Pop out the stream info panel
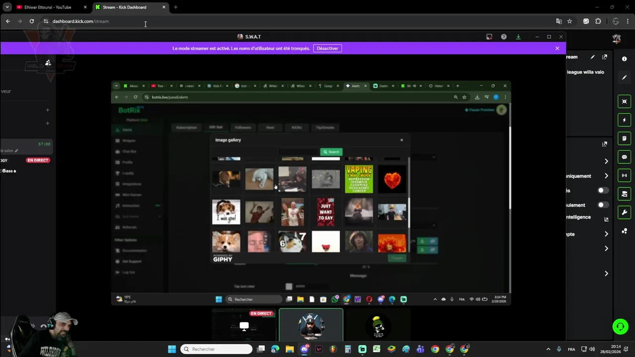The width and height of the screenshot is (635, 357). (604, 57)
